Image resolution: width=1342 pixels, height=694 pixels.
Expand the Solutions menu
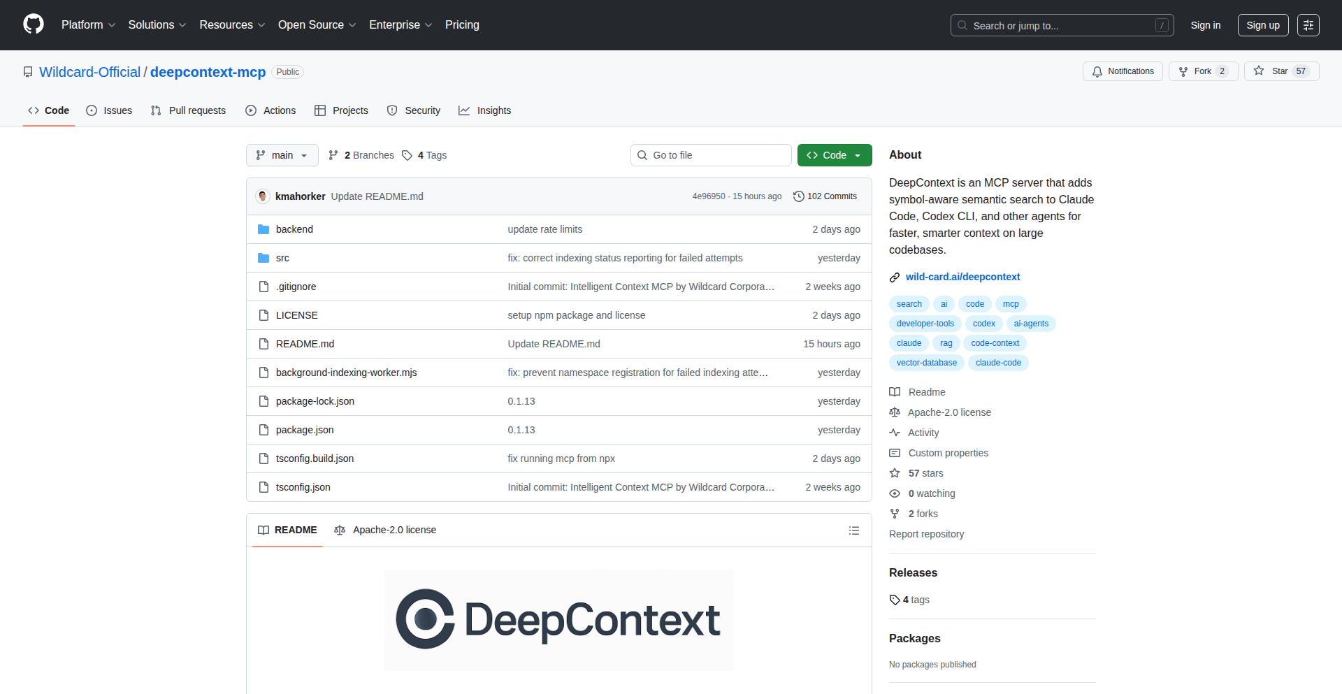point(157,25)
